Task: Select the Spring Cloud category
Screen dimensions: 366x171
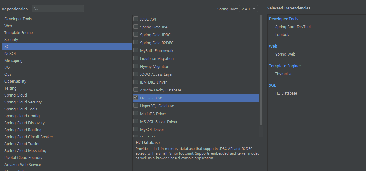Action: tap(67, 95)
